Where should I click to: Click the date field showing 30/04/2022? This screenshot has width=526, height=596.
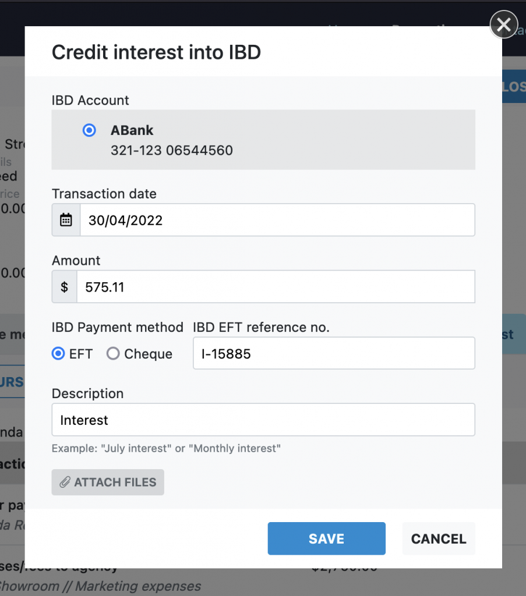click(x=277, y=220)
